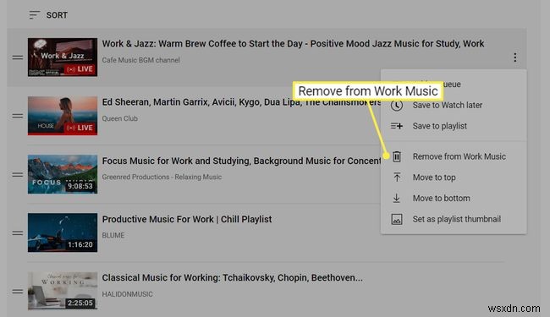Open Classical Music for Working title

[x=232, y=278]
